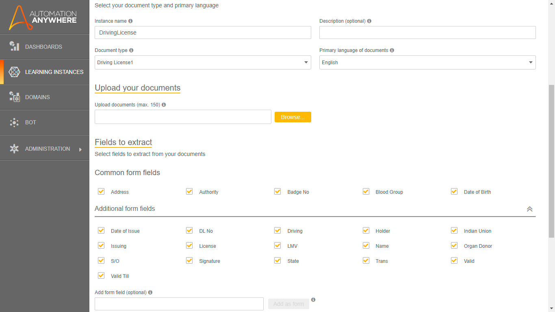Deselect the Organ Donor checkbox
Screen dimensions: 555x312
tap(454, 245)
